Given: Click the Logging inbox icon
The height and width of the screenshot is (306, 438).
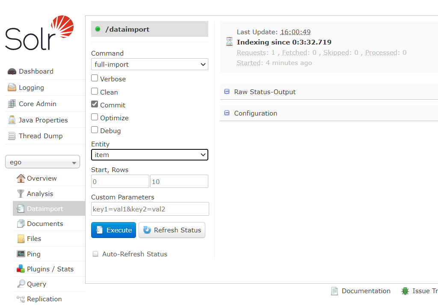Looking at the screenshot, I should pos(12,87).
